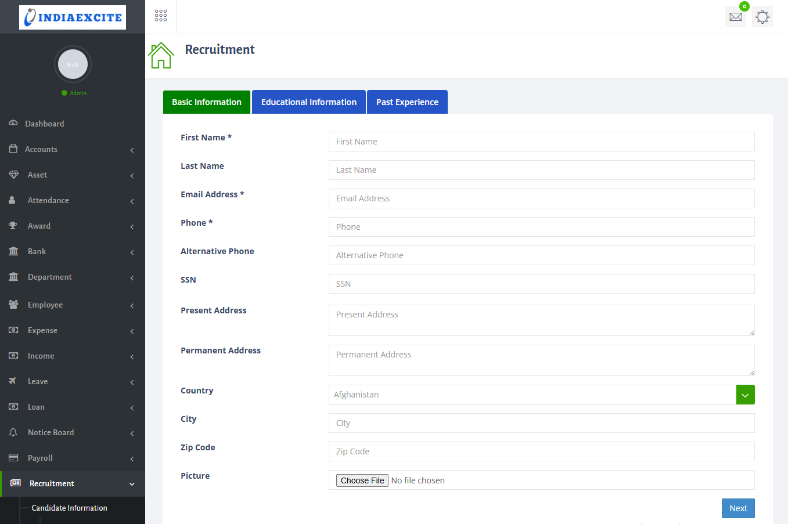
Task: Click the Dashboard icon in sidebar
Action: click(13, 124)
